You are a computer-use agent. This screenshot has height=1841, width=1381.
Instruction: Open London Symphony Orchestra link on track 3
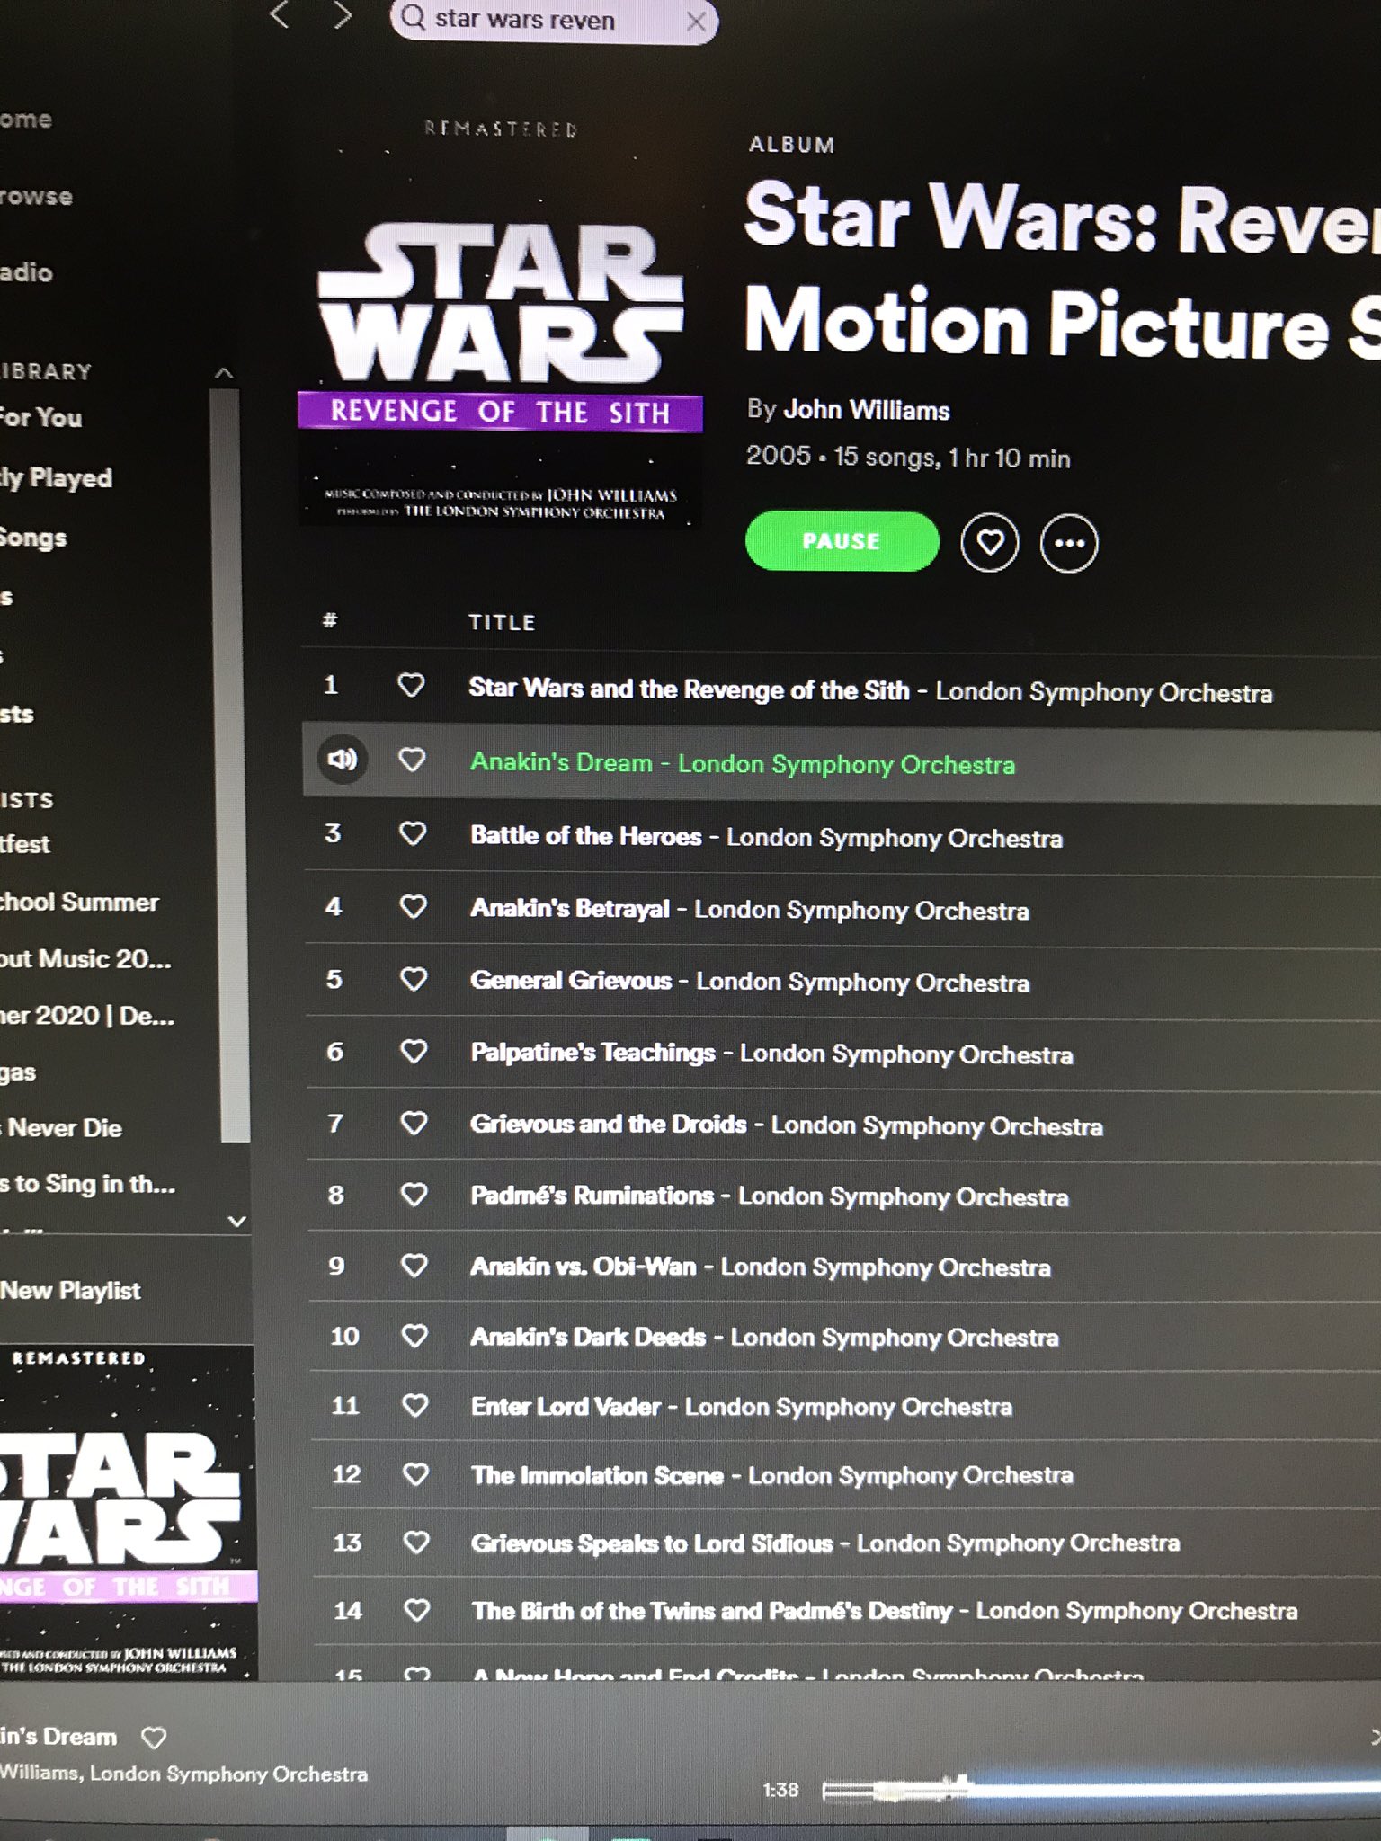click(x=895, y=838)
